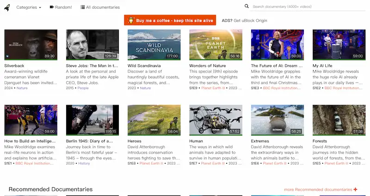Select People category under Steve Jobs
This screenshot has height=196, width=370.
83,88
